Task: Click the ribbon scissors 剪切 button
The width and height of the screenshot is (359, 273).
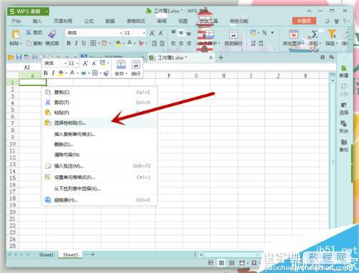Action: click(34, 32)
